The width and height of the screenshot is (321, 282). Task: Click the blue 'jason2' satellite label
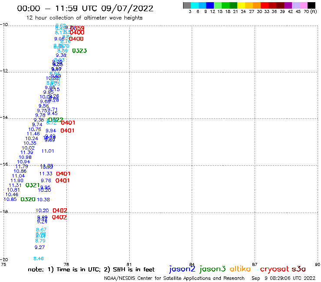point(182,269)
